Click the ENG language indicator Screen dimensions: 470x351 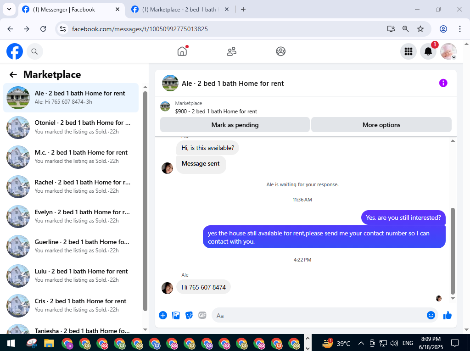click(x=408, y=343)
